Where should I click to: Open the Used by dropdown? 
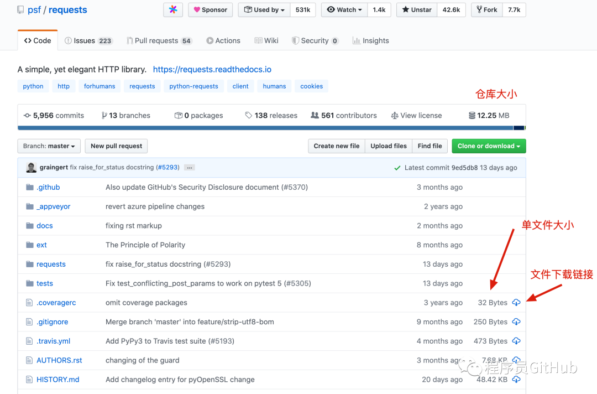pos(264,10)
